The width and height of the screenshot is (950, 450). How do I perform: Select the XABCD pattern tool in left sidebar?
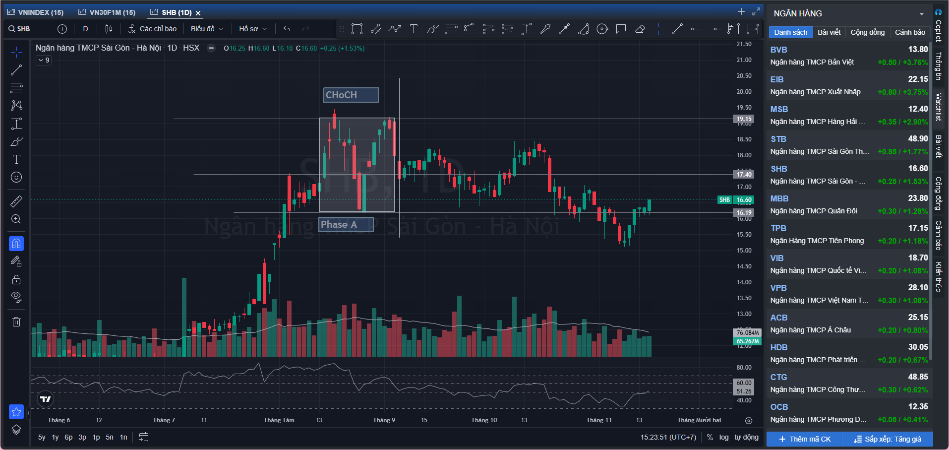tap(16, 106)
